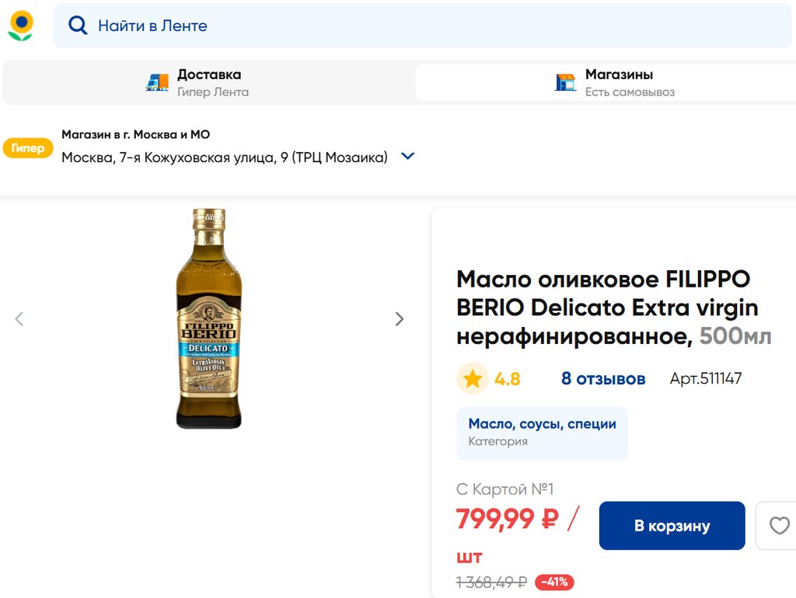The image size is (796, 598).
Task: Show the previous product image
Action: (19, 318)
